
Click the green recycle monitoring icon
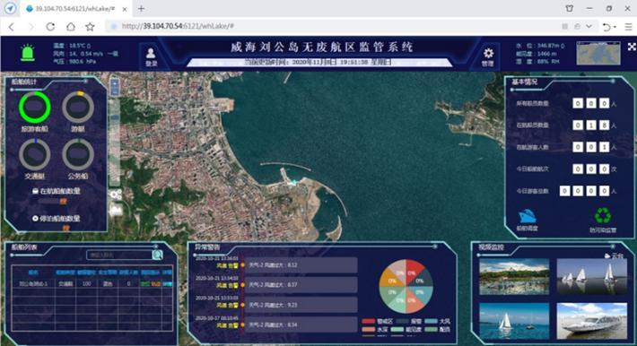[x=603, y=216]
